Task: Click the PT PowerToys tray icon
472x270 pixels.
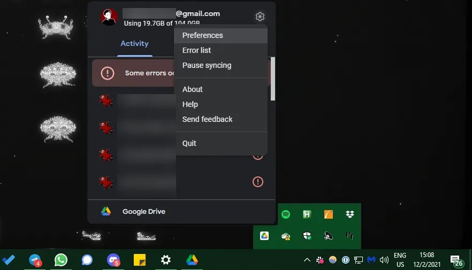Action: (350, 235)
